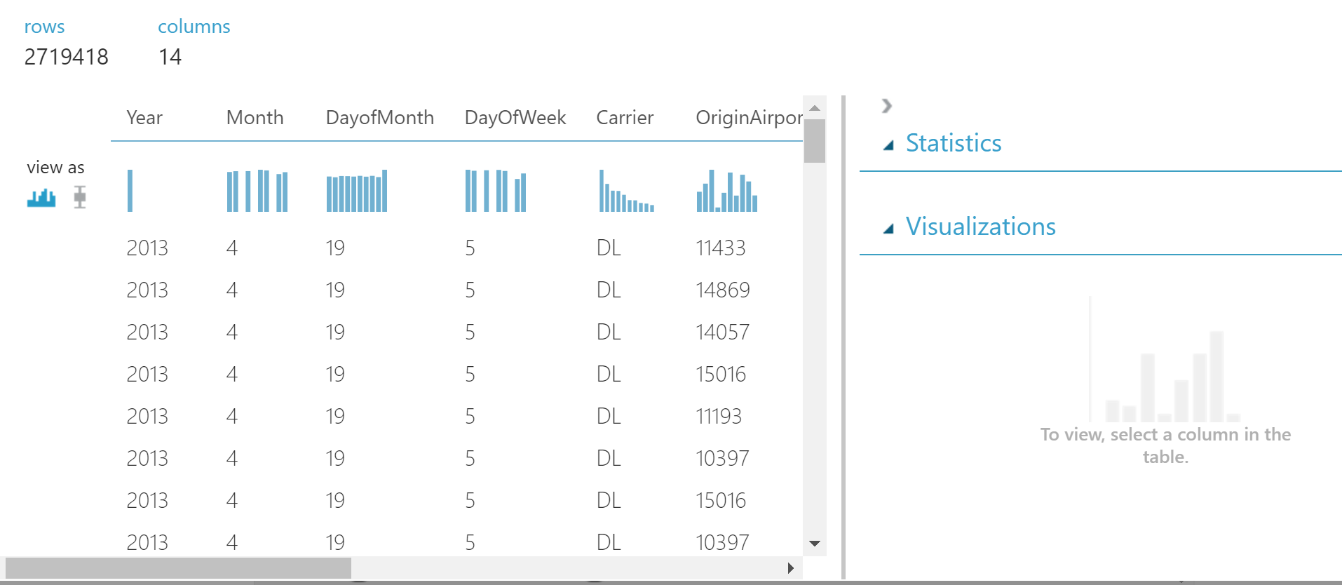
Task: Select the DayofMonth histogram thumbnail
Action: click(x=357, y=191)
